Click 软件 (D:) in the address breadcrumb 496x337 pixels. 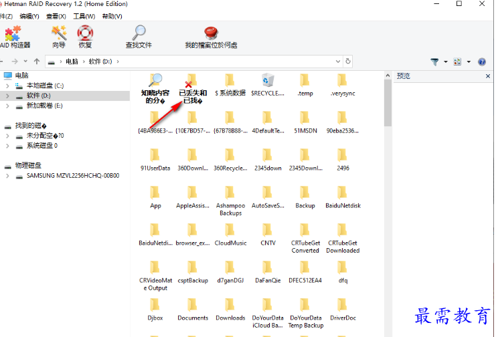pos(100,62)
